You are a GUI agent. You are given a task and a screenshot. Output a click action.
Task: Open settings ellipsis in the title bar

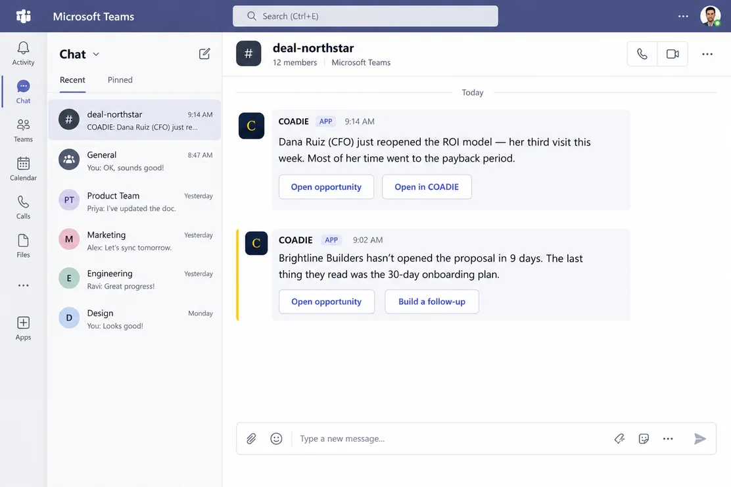point(683,16)
